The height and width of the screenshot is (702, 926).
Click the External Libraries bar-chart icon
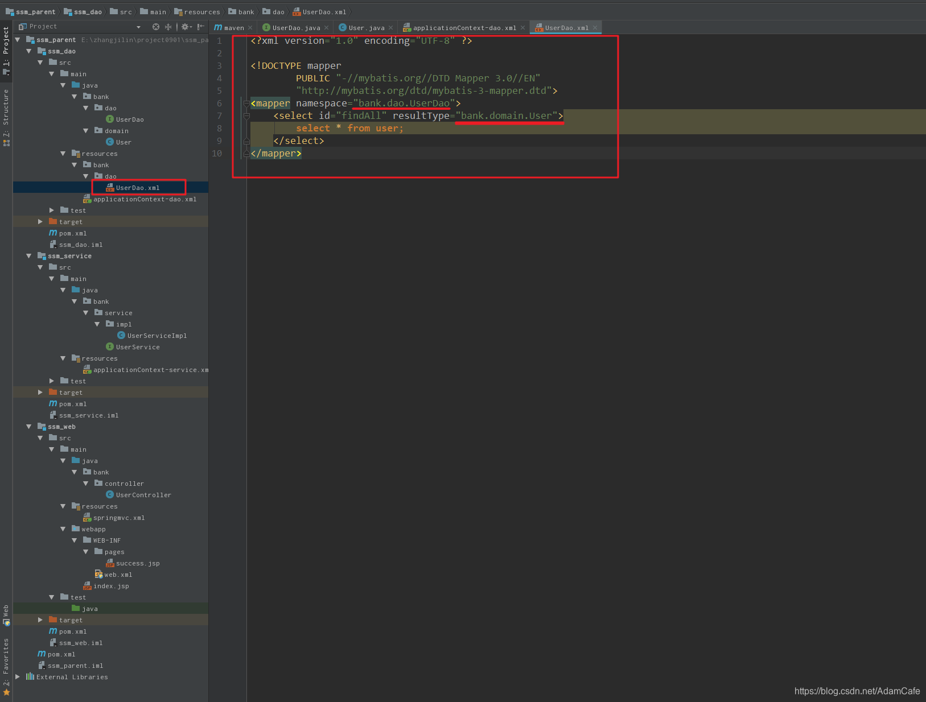(x=30, y=677)
